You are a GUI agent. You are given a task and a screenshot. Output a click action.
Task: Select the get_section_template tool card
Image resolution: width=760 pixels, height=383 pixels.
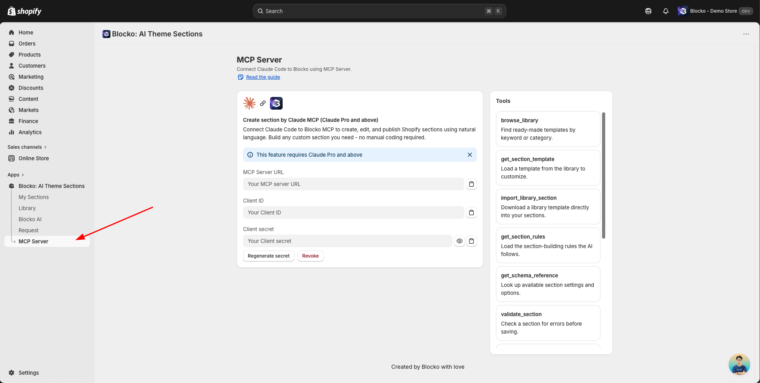548,168
